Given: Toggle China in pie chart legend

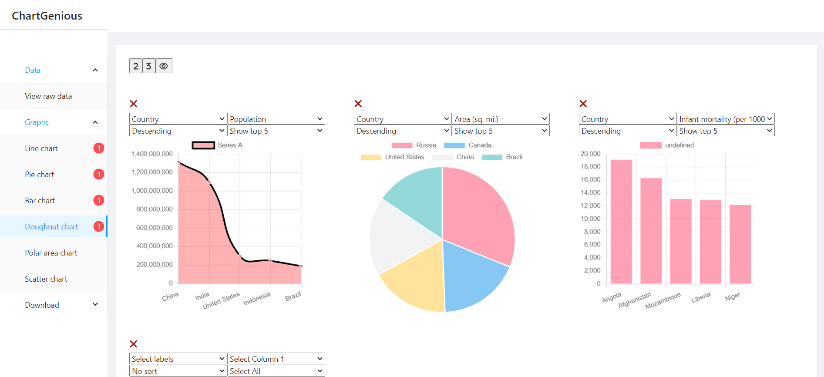Looking at the screenshot, I should point(453,157).
